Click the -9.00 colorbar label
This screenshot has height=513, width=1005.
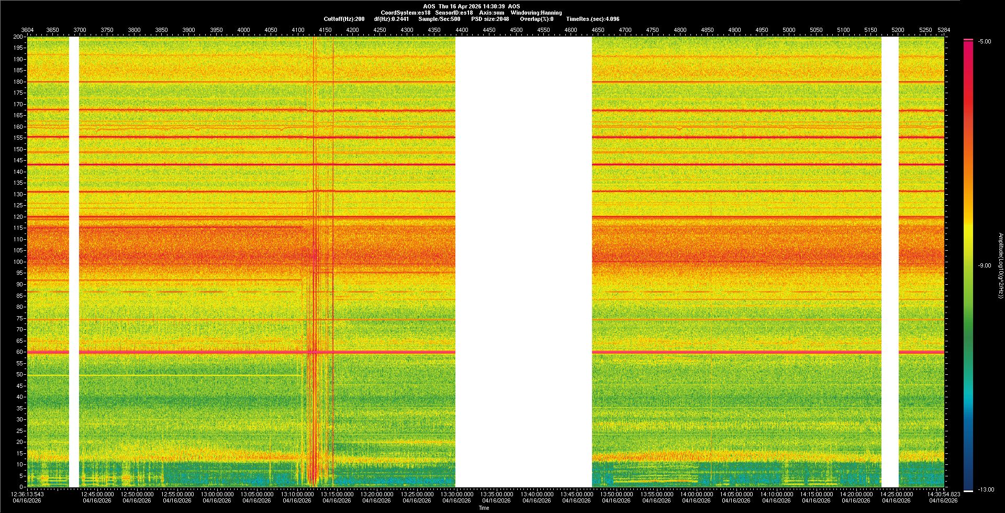[x=985, y=266]
